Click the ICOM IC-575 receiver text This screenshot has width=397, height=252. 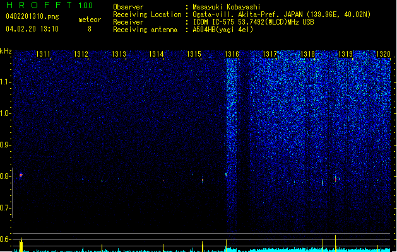253,22
